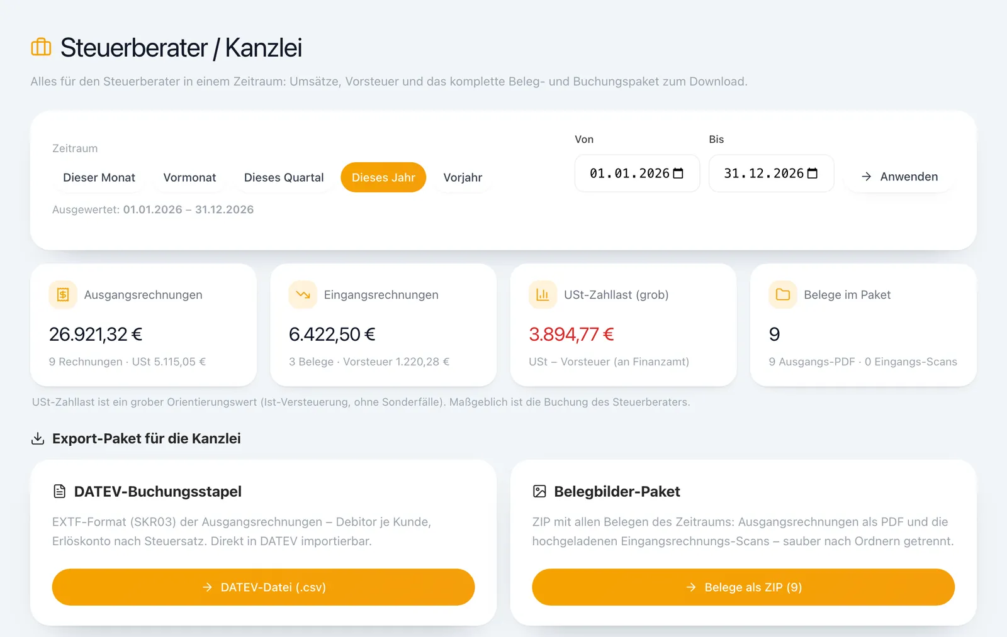Click the download icon beside Export-Paket heading
This screenshot has width=1007, height=637.
tap(38, 438)
